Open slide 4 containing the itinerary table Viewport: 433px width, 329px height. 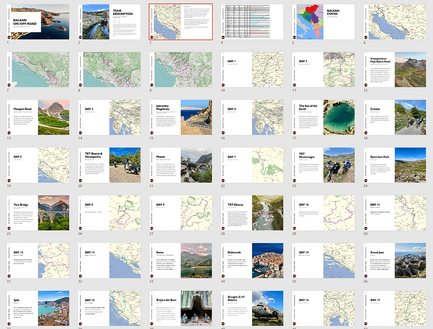[x=252, y=22]
